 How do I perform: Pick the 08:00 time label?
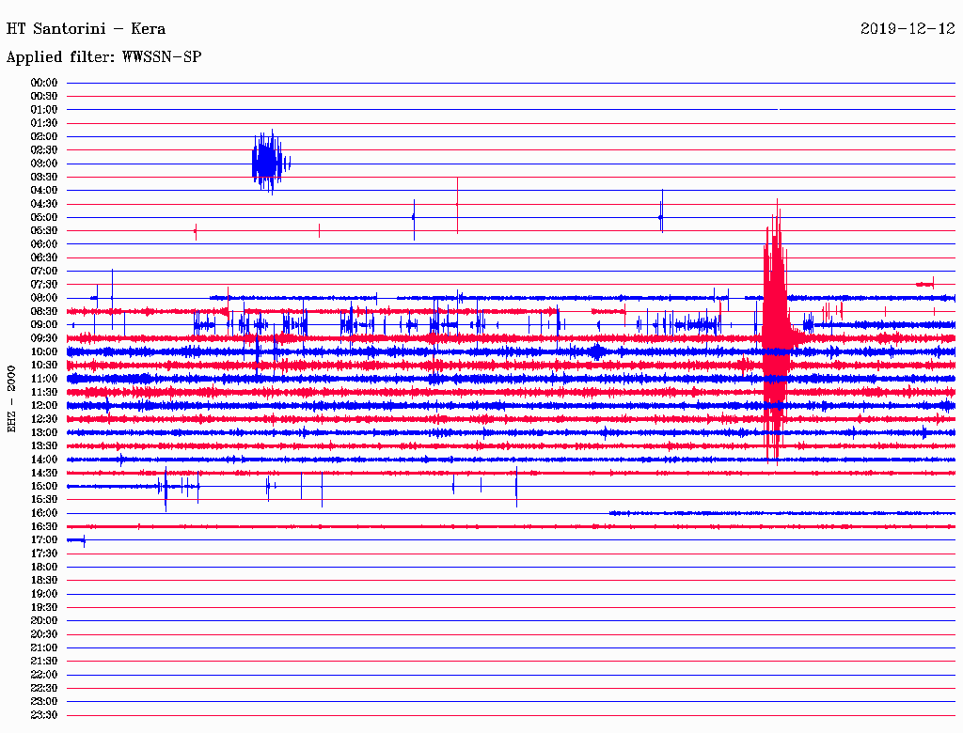pos(44,298)
